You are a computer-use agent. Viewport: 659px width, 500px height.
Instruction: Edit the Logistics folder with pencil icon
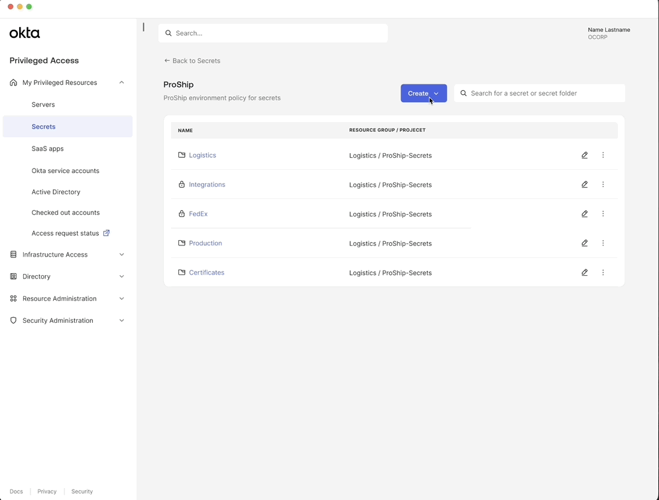(x=584, y=155)
